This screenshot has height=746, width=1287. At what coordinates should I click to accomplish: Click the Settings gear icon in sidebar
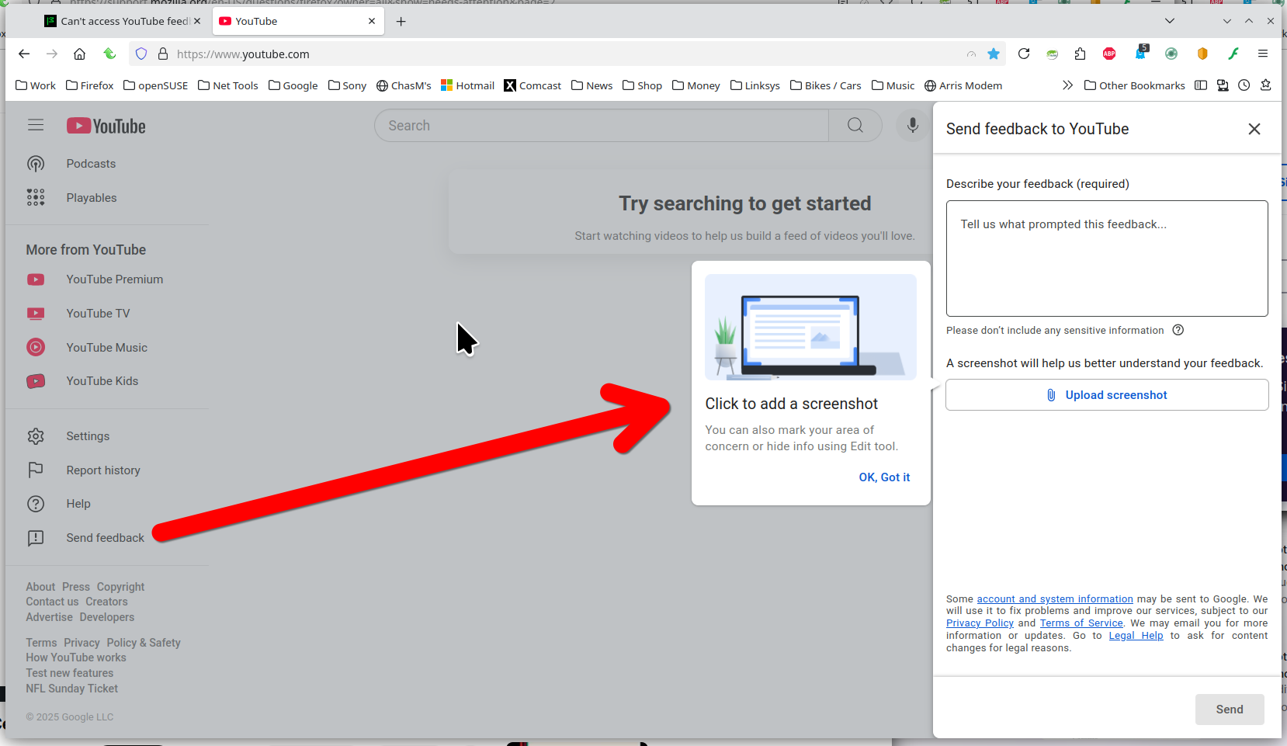[x=36, y=436]
